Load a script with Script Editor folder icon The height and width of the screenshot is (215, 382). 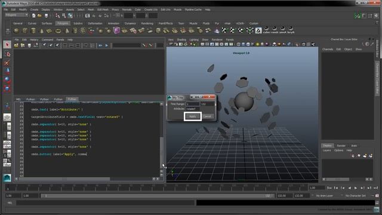pyautogui.click(x=16, y=45)
